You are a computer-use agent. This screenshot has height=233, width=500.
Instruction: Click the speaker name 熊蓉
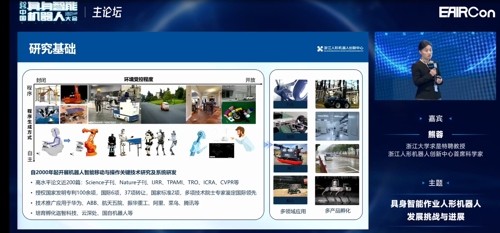[x=435, y=134]
